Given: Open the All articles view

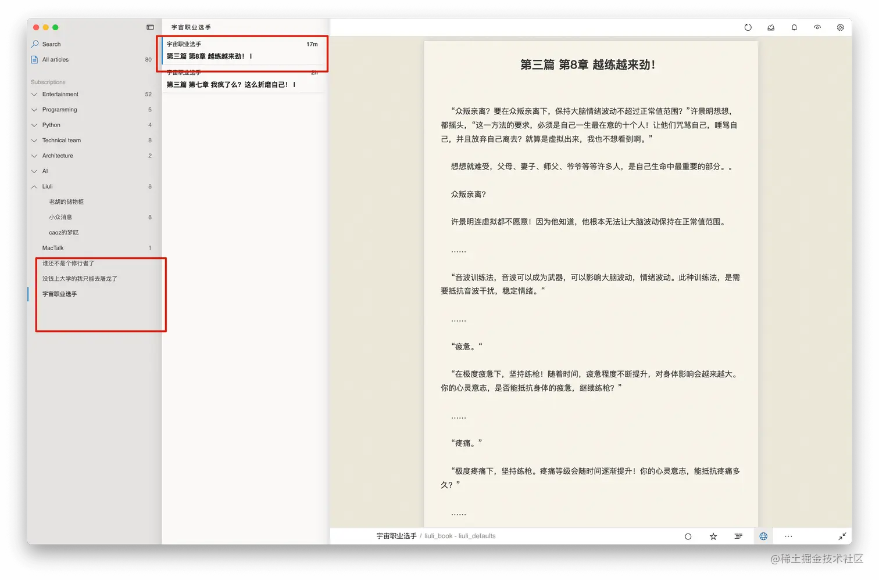Looking at the screenshot, I should 54,59.
